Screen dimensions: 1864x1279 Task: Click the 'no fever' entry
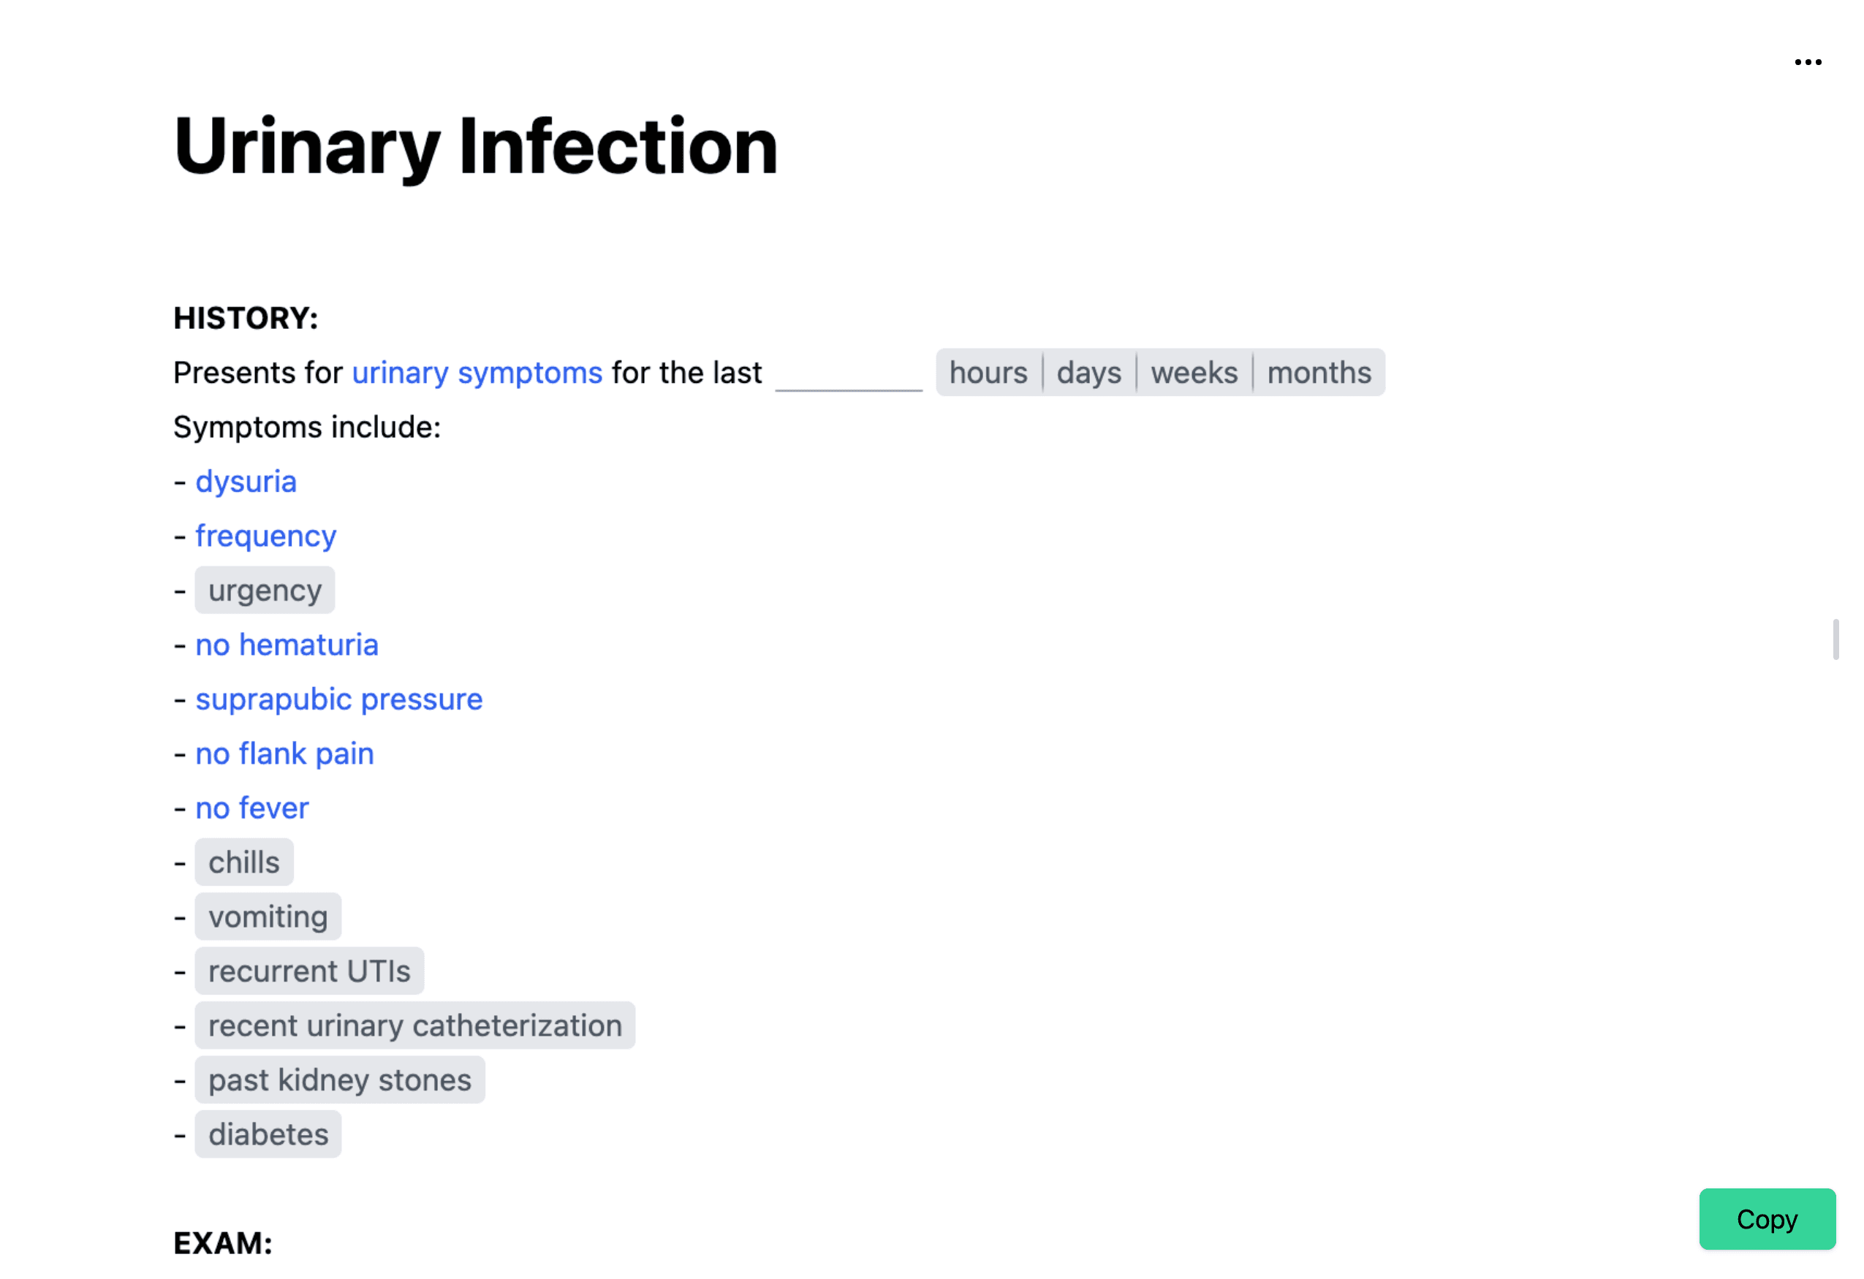[251, 808]
